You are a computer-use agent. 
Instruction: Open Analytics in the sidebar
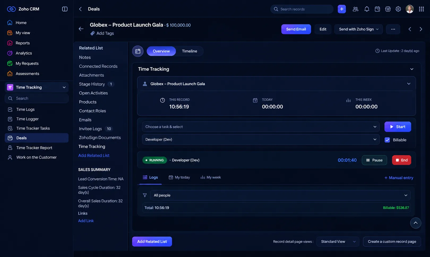(x=24, y=53)
